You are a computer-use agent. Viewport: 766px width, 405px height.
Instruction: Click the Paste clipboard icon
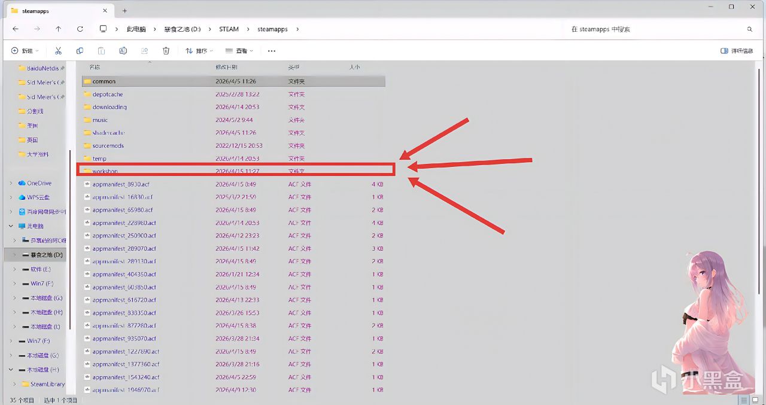coord(101,51)
